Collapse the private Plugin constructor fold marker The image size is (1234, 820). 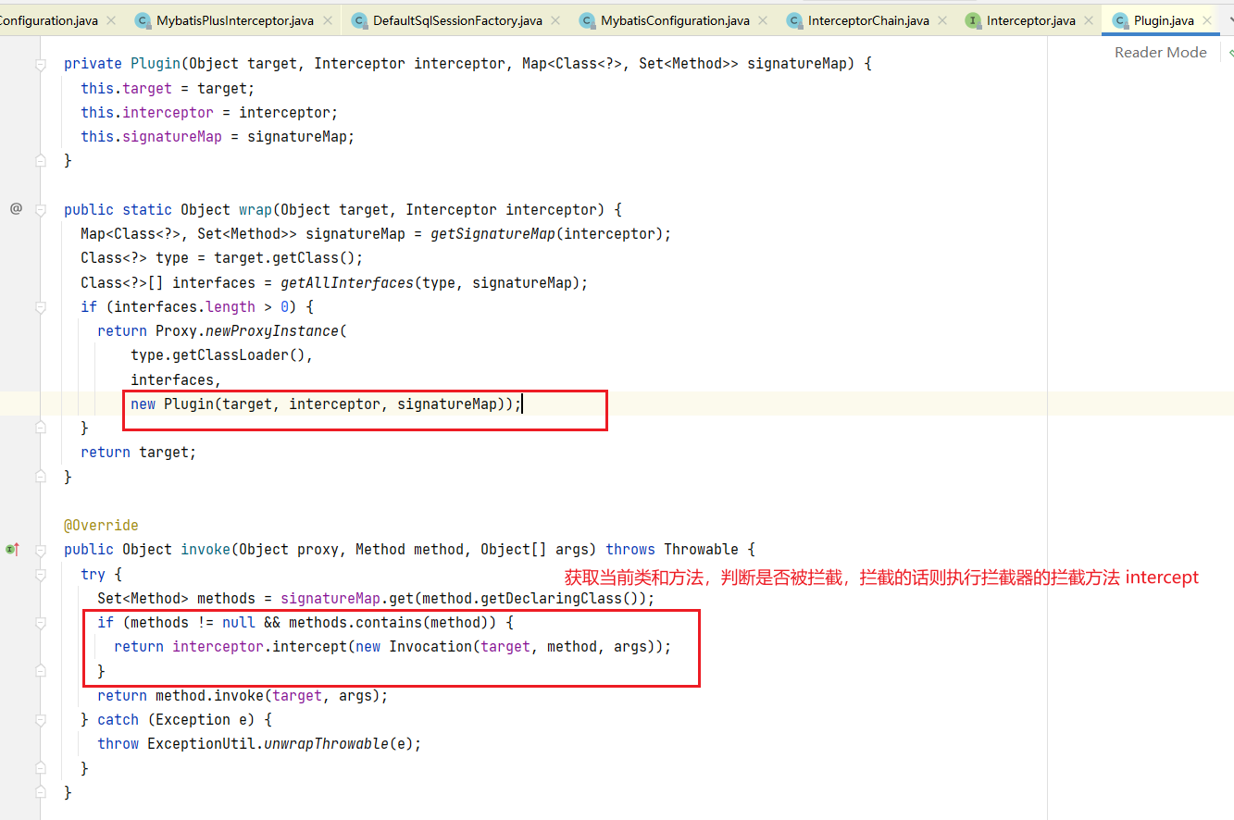40,64
